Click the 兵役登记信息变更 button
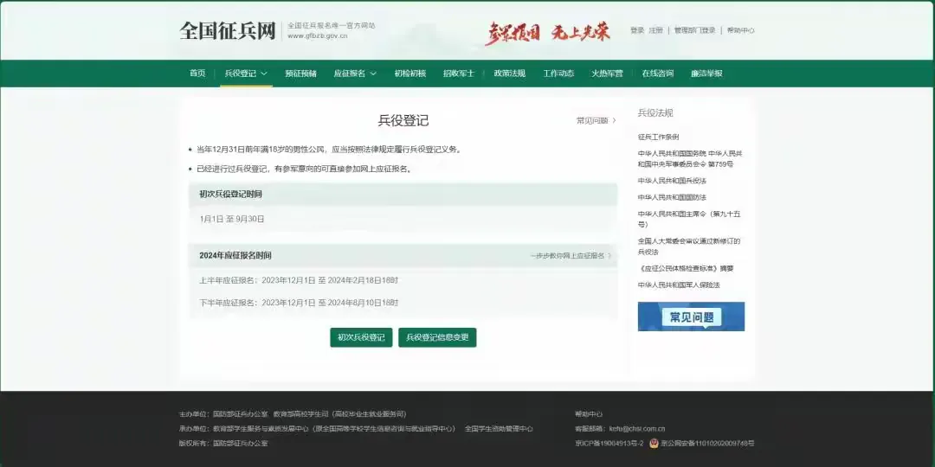The height and width of the screenshot is (467, 935). pos(437,337)
